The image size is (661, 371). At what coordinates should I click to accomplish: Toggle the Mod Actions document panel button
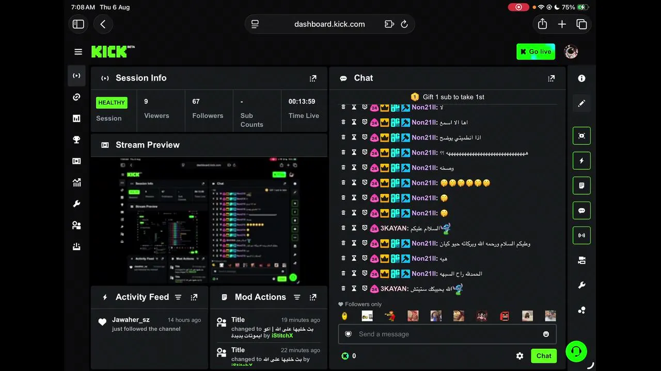coord(581,185)
